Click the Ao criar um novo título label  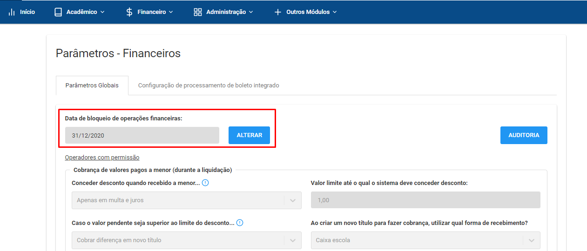419,223
